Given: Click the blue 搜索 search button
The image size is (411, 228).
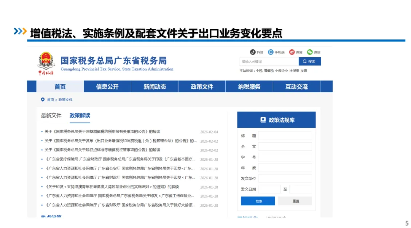Looking at the screenshot, I should click(x=309, y=61).
